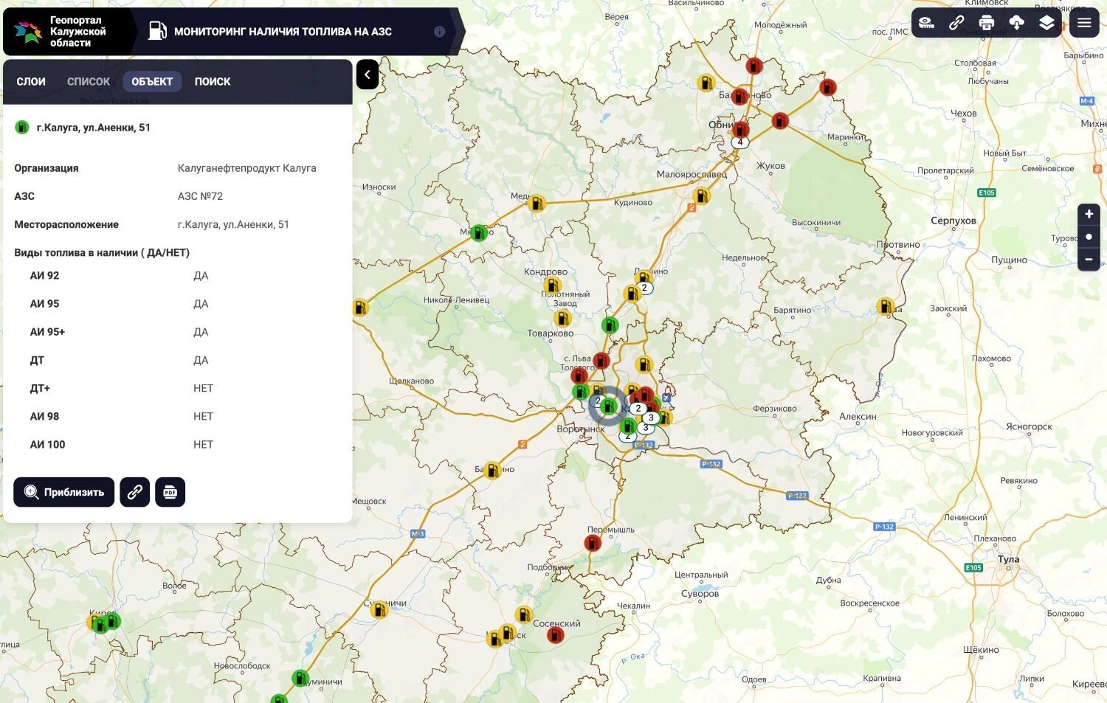This screenshot has height=703, width=1107.
Task: Click the АЗС №72 value
Action: (x=200, y=196)
